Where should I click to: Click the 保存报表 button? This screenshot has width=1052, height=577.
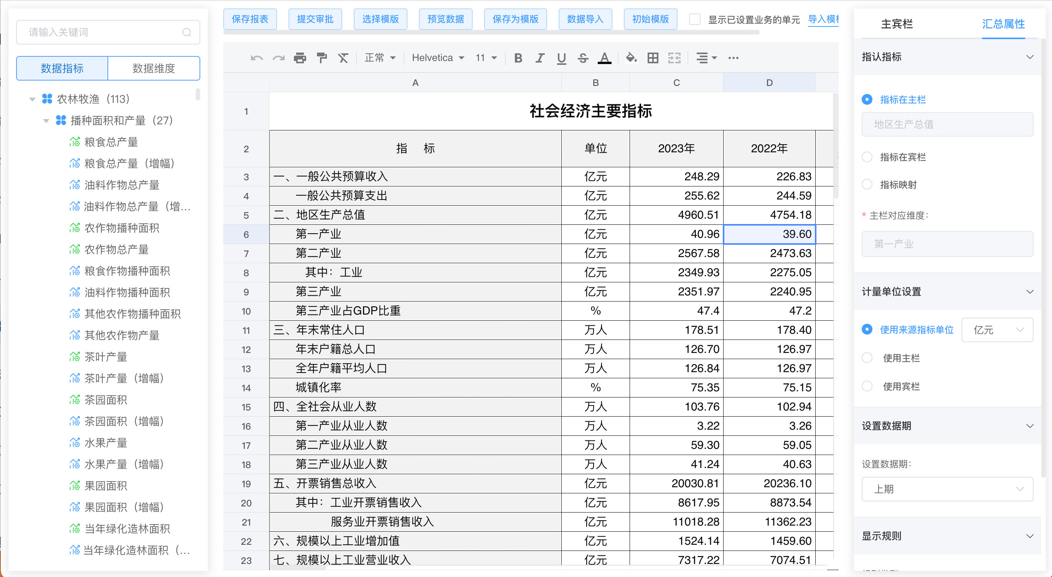click(250, 19)
